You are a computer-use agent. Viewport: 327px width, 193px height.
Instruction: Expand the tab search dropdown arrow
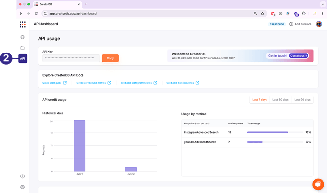(x=323, y=4)
